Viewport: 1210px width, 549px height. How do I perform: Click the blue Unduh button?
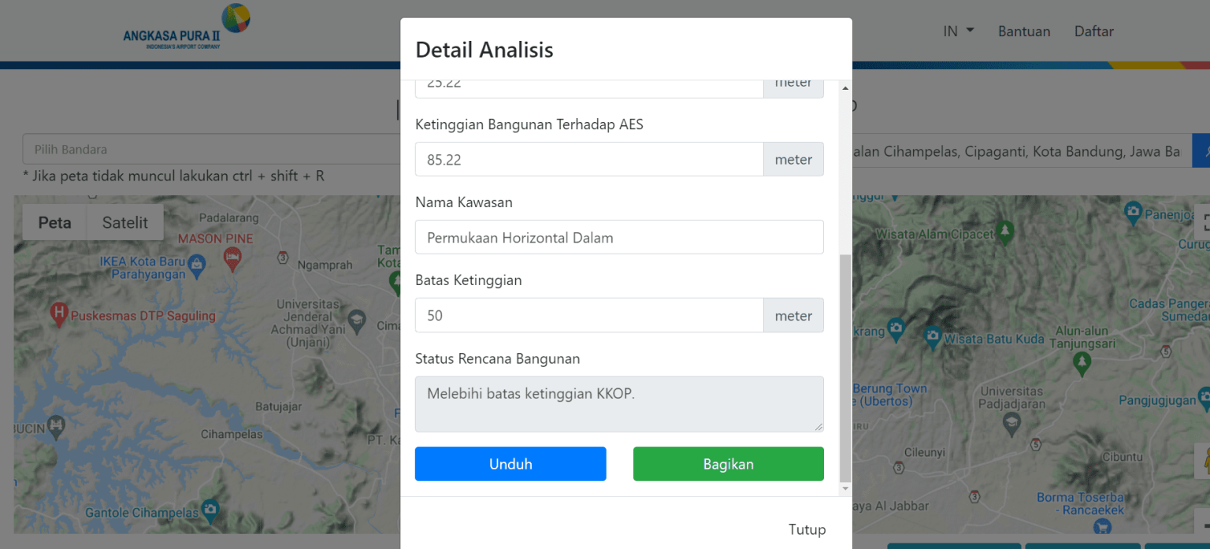click(x=510, y=464)
